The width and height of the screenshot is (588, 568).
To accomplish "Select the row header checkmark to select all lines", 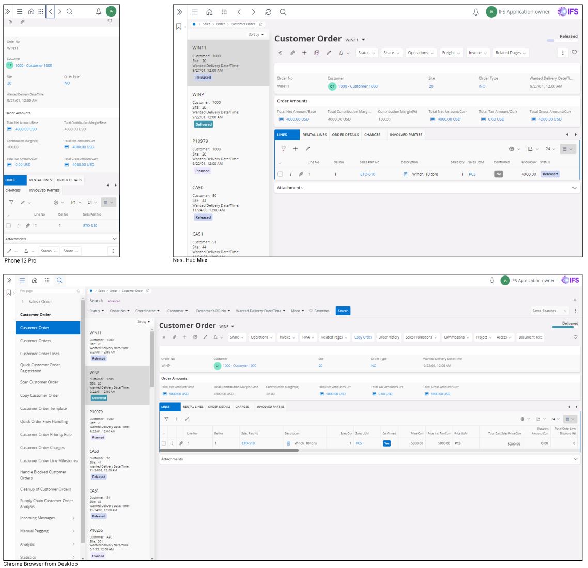I will pos(279,162).
